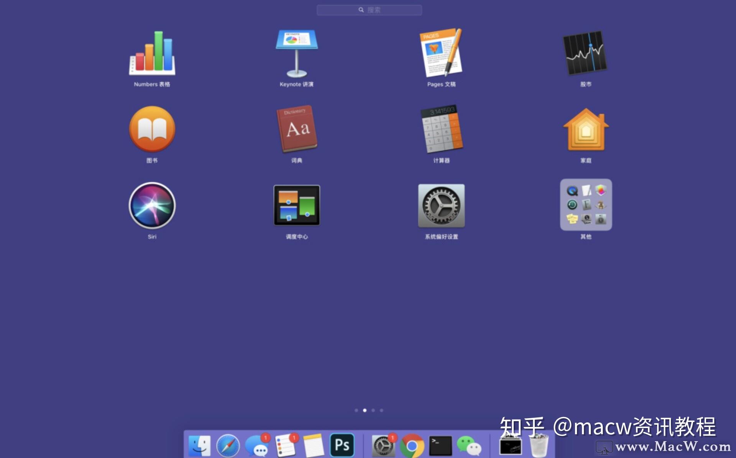Launch Keynote 讲演 from Launchpad
736x458 pixels.
pyautogui.click(x=297, y=53)
